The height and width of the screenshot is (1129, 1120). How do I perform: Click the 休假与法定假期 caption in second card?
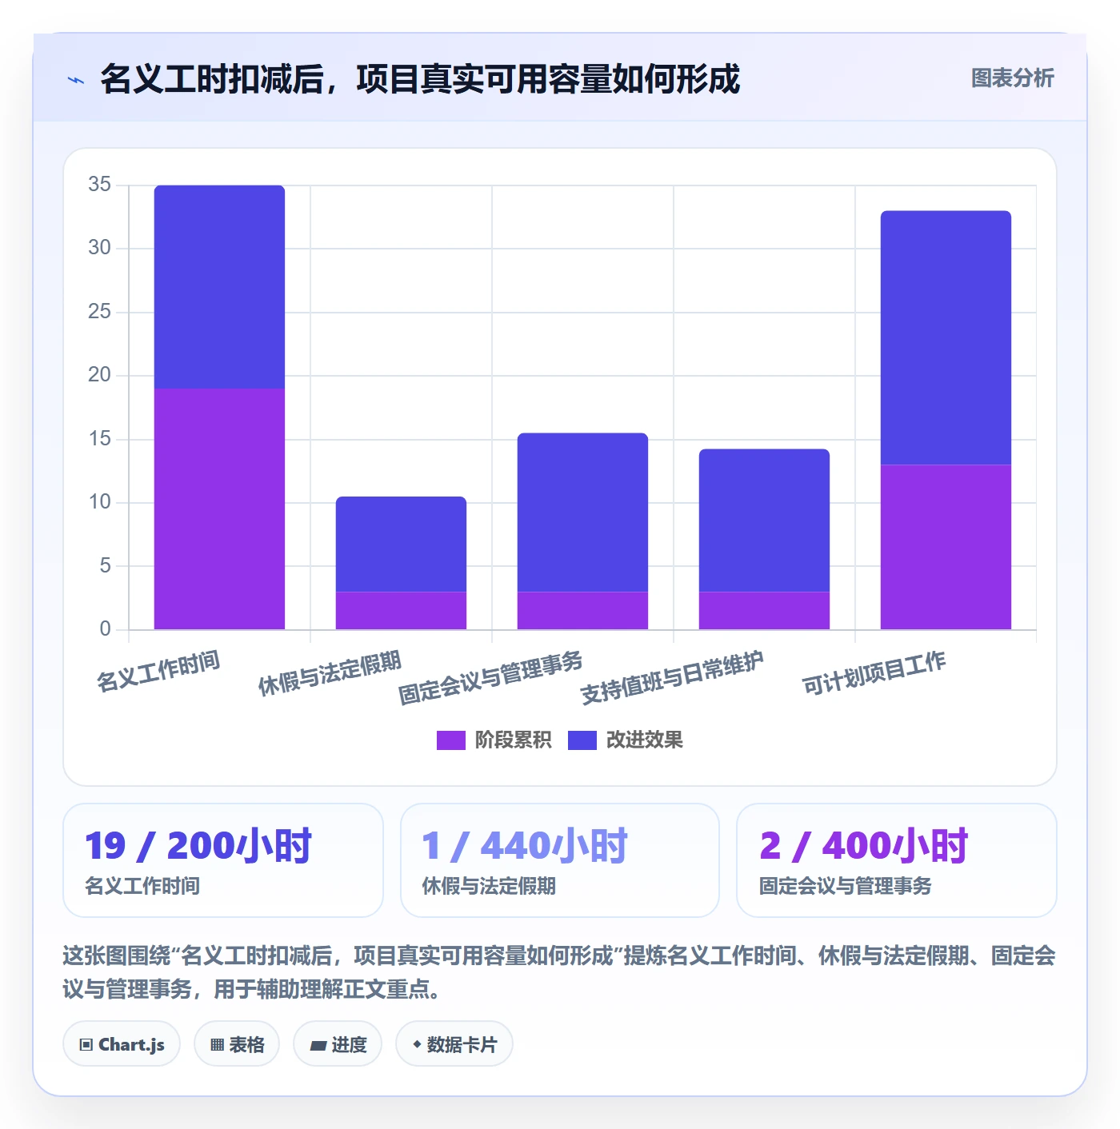489,886
